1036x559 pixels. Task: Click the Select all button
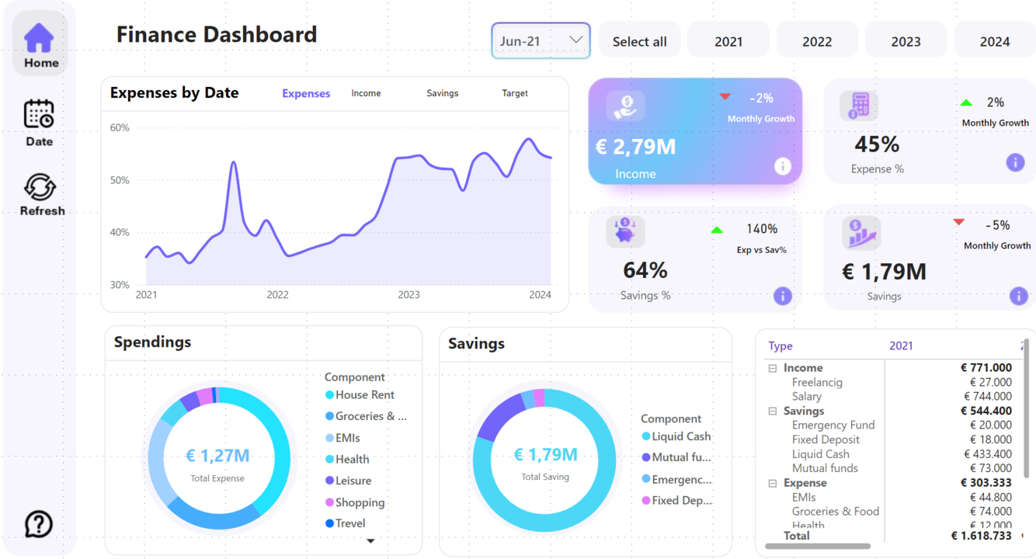click(x=640, y=41)
